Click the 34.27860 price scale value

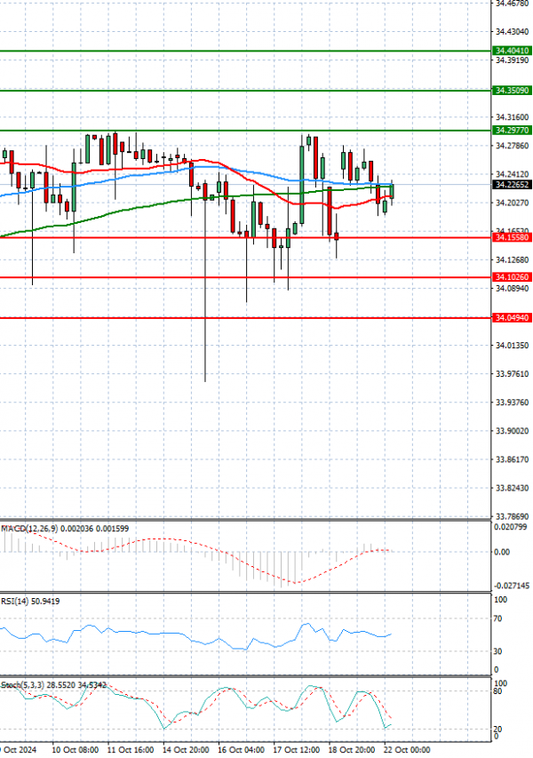513,146
